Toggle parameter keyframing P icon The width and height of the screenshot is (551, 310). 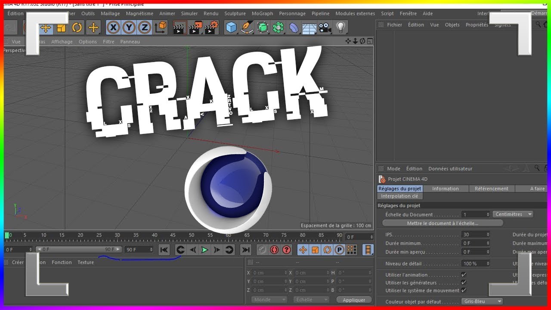click(x=339, y=250)
